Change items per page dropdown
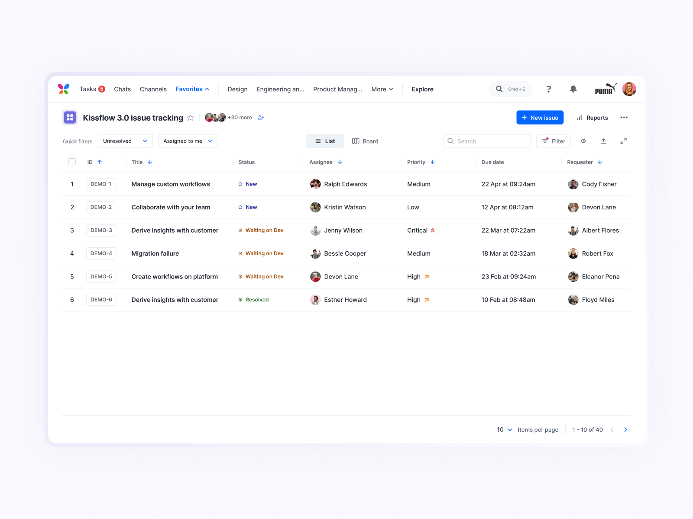Image resolution: width=693 pixels, height=519 pixels. click(505, 429)
